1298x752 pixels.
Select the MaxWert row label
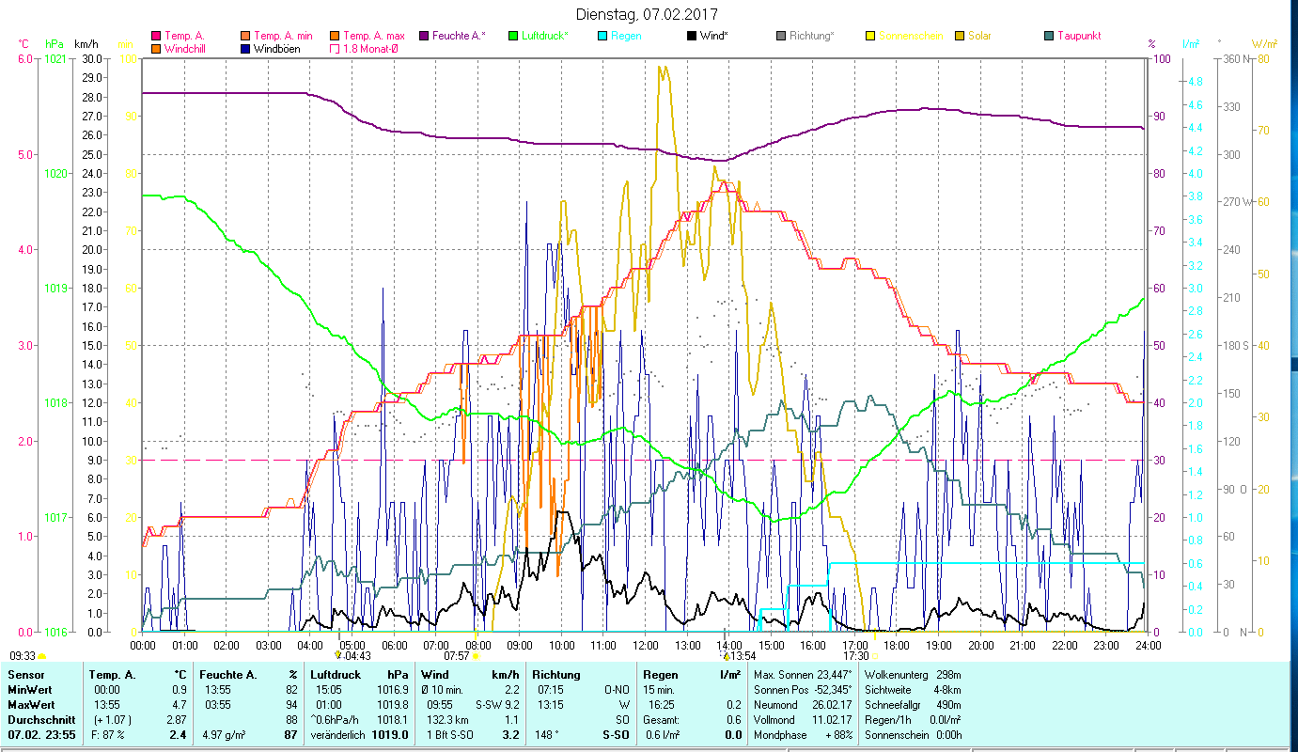pyautogui.click(x=32, y=704)
